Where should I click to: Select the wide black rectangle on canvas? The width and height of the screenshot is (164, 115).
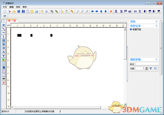19,35
